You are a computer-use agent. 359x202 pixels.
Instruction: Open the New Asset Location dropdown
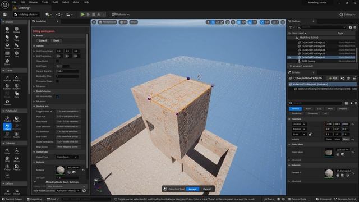point(68,191)
